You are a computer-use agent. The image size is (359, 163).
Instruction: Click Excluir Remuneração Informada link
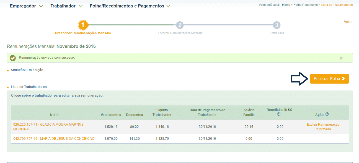click(x=323, y=127)
